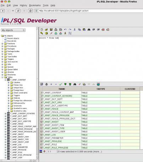Click the browser Reload button
143x162 pixels.
pos(18,11)
